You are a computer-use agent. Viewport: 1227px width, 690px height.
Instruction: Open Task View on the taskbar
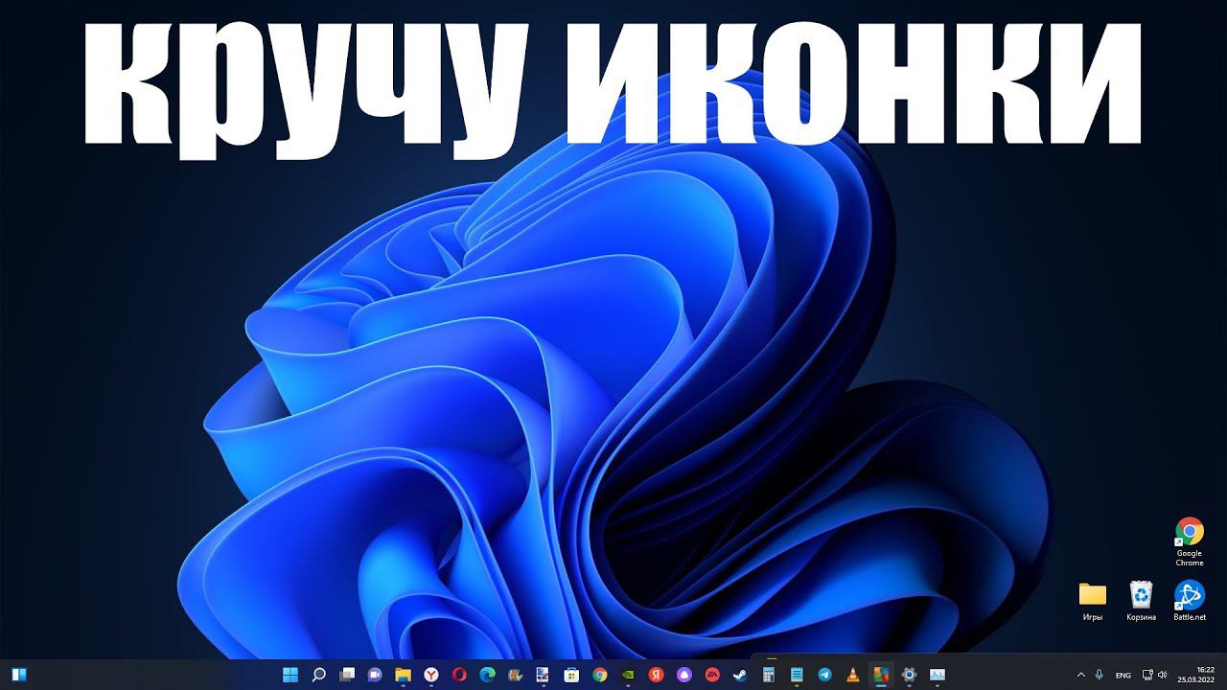(347, 675)
